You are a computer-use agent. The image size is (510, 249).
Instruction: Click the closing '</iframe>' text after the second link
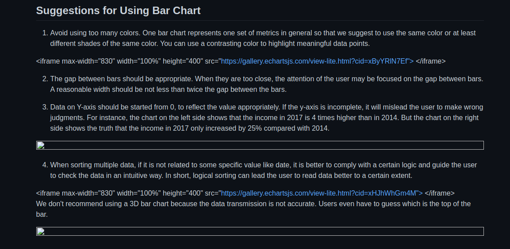(440, 193)
